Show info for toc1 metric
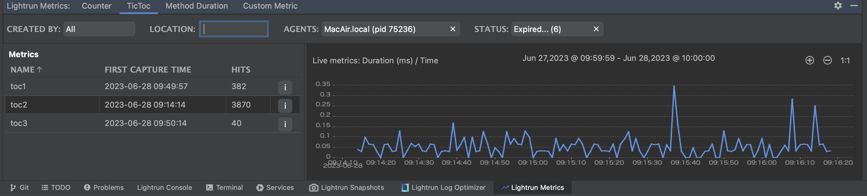This screenshot has height=196, width=867. tap(285, 88)
